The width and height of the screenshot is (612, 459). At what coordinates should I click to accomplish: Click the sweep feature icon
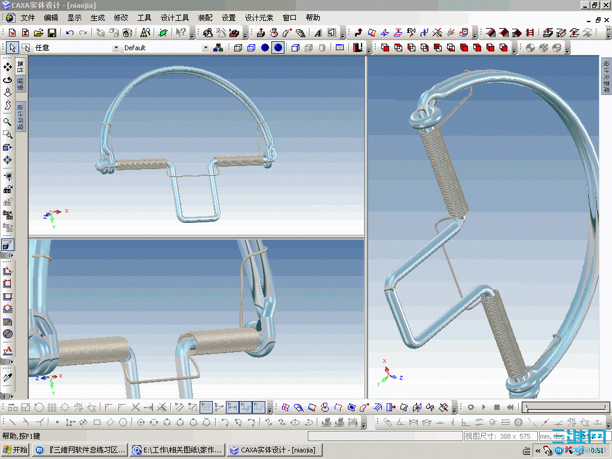click(287, 33)
